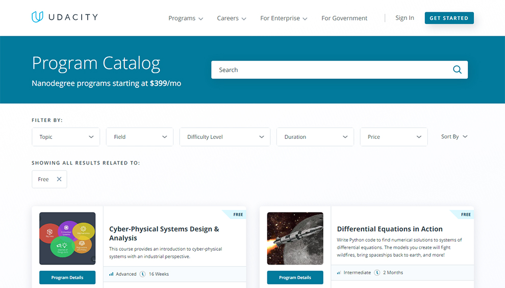
Task: Open Program Details for Differential Equations
Action: click(295, 277)
